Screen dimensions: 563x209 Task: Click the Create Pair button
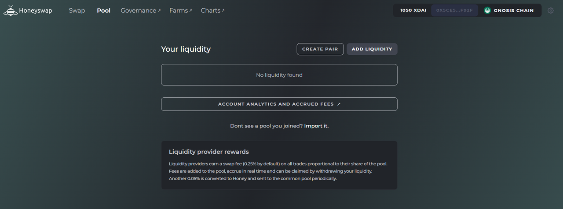320,49
